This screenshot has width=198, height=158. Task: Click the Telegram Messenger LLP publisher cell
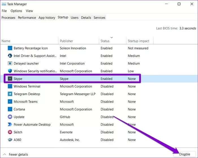point(78,94)
